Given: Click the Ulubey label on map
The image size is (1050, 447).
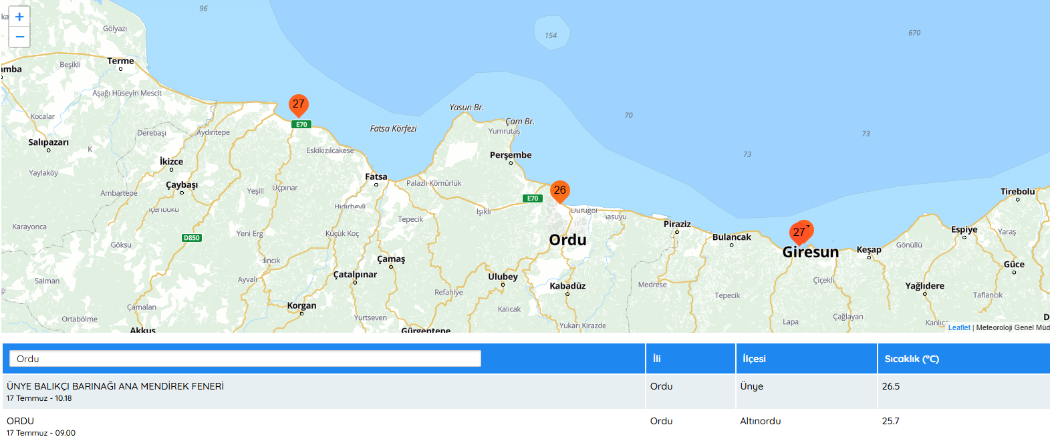Looking at the screenshot, I should (503, 277).
